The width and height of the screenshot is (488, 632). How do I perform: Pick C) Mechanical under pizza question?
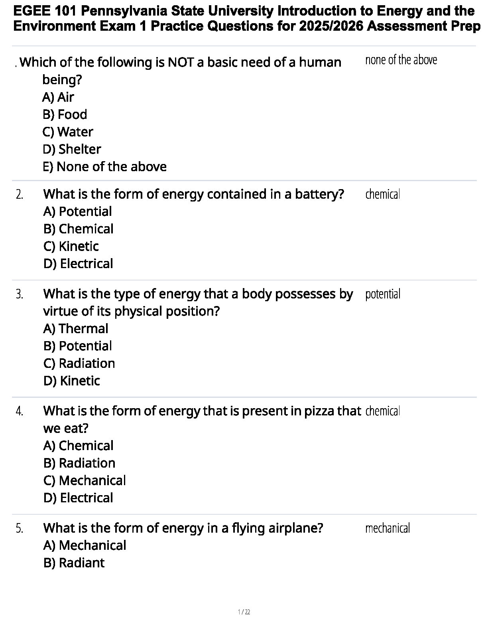[85, 480]
